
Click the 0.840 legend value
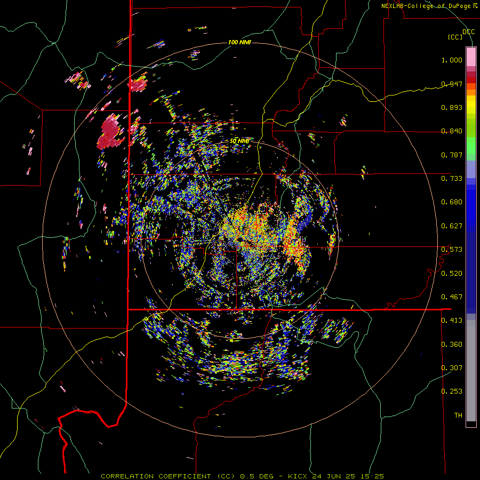coord(452,131)
